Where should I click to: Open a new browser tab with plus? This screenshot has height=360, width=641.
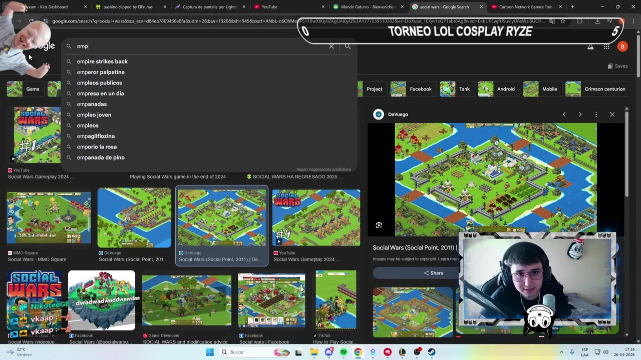click(572, 7)
